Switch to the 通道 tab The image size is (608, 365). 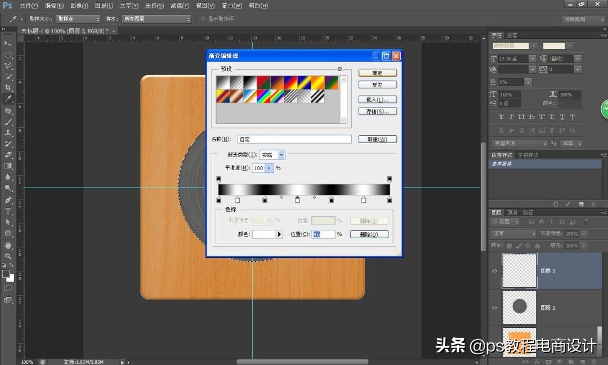[x=512, y=212]
